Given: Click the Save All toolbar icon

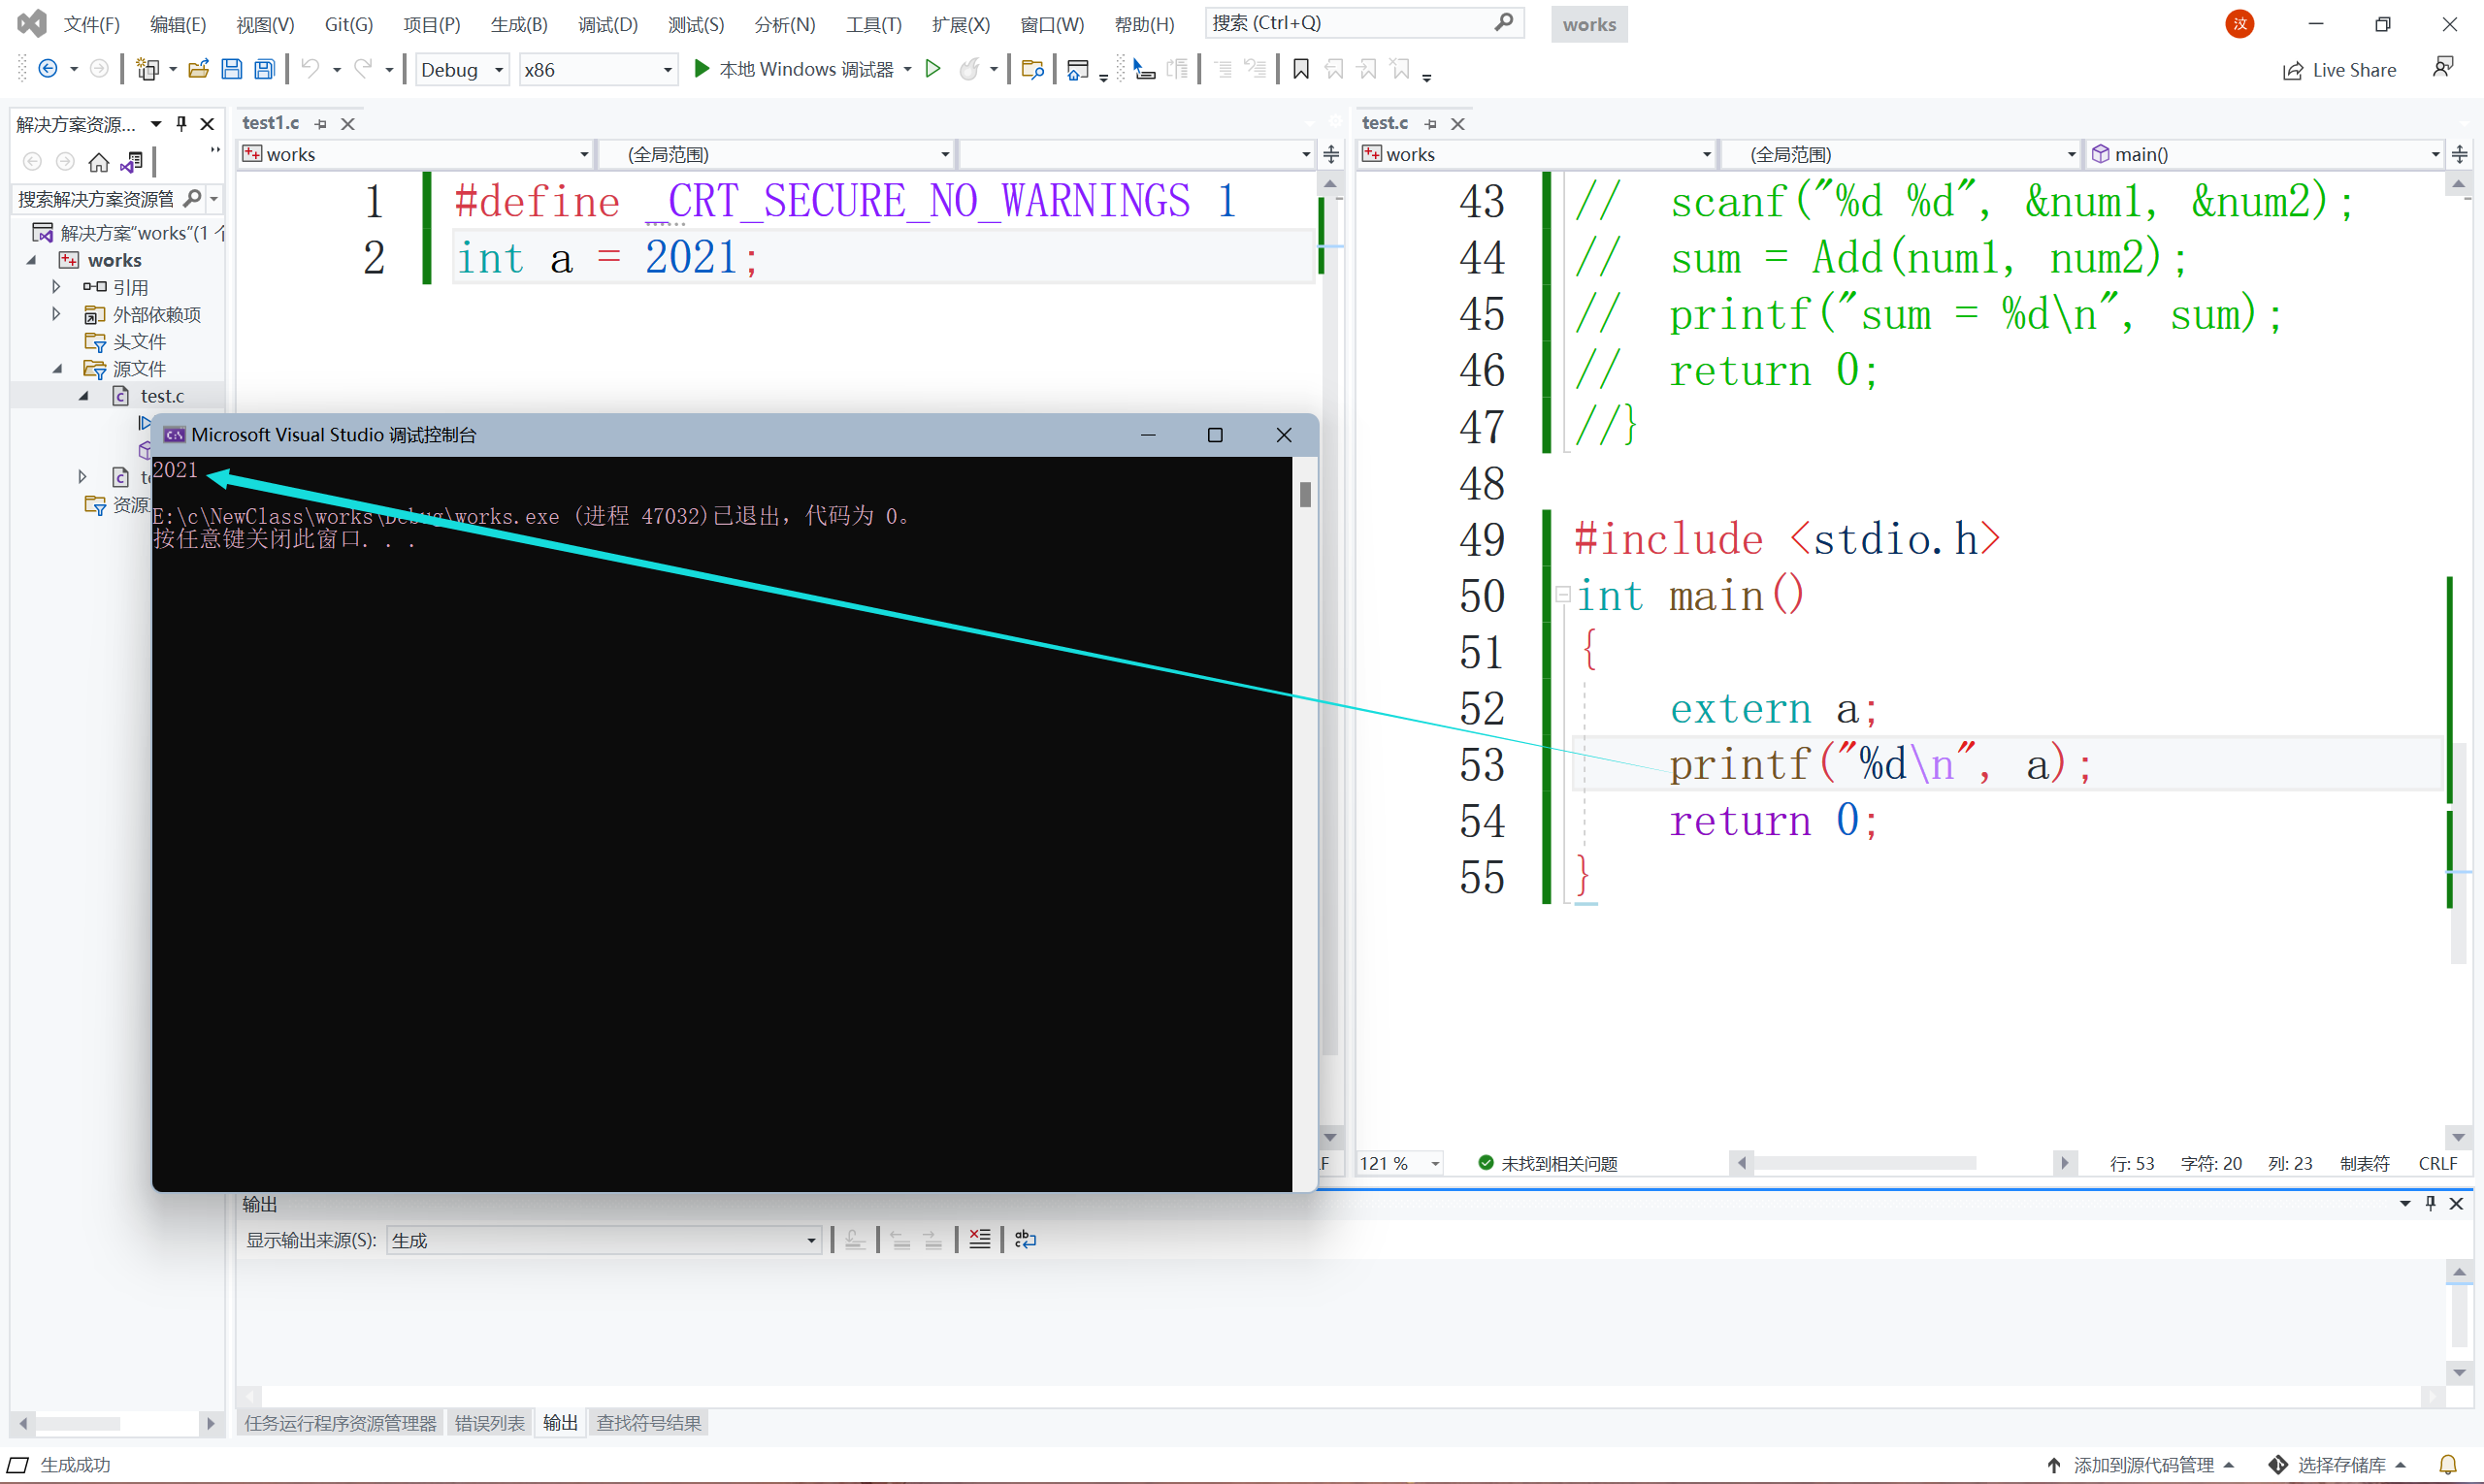Looking at the screenshot, I should click(x=264, y=69).
